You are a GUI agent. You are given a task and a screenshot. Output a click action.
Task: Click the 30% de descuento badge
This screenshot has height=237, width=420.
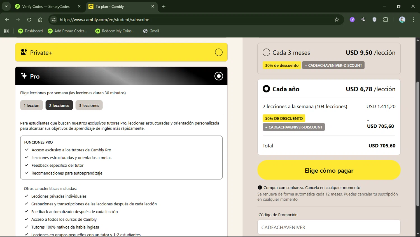pyautogui.click(x=282, y=65)
